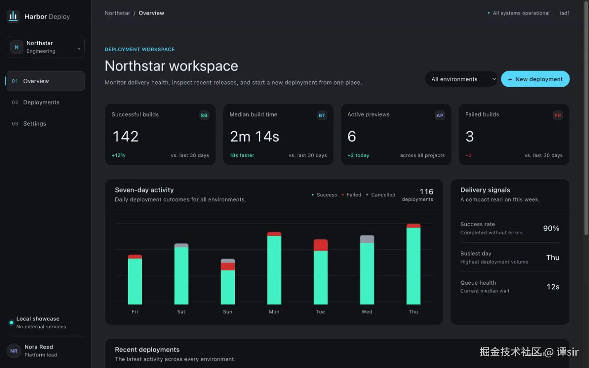Click the Harbor Deploy logo icon
The height and width of the screenshot is (368, 589).
[x=13, y=17]
